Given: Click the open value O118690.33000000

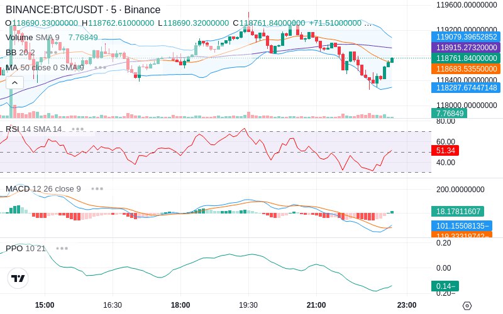Looking at the screenshot, I should click(x=41, y=23).
